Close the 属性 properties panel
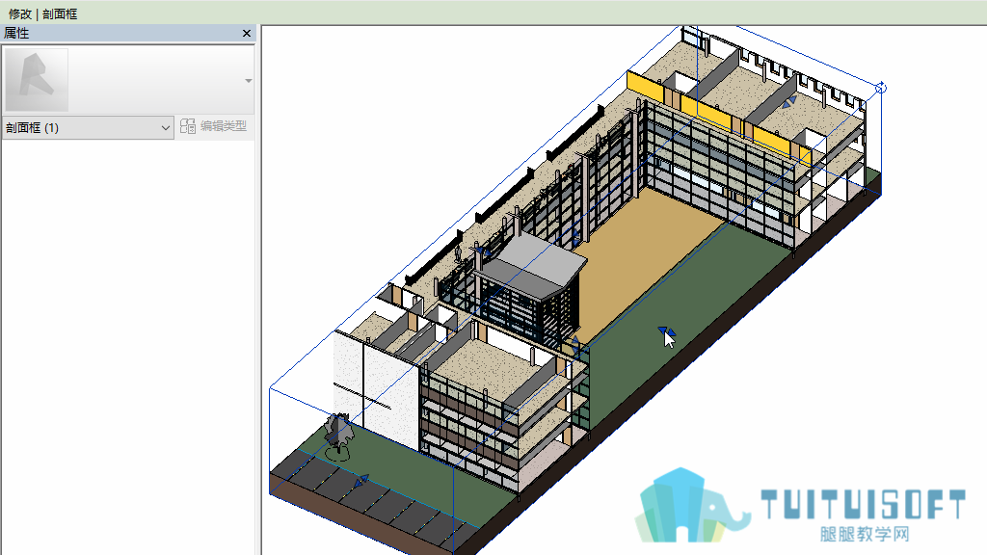 click(x=247, y=34)
